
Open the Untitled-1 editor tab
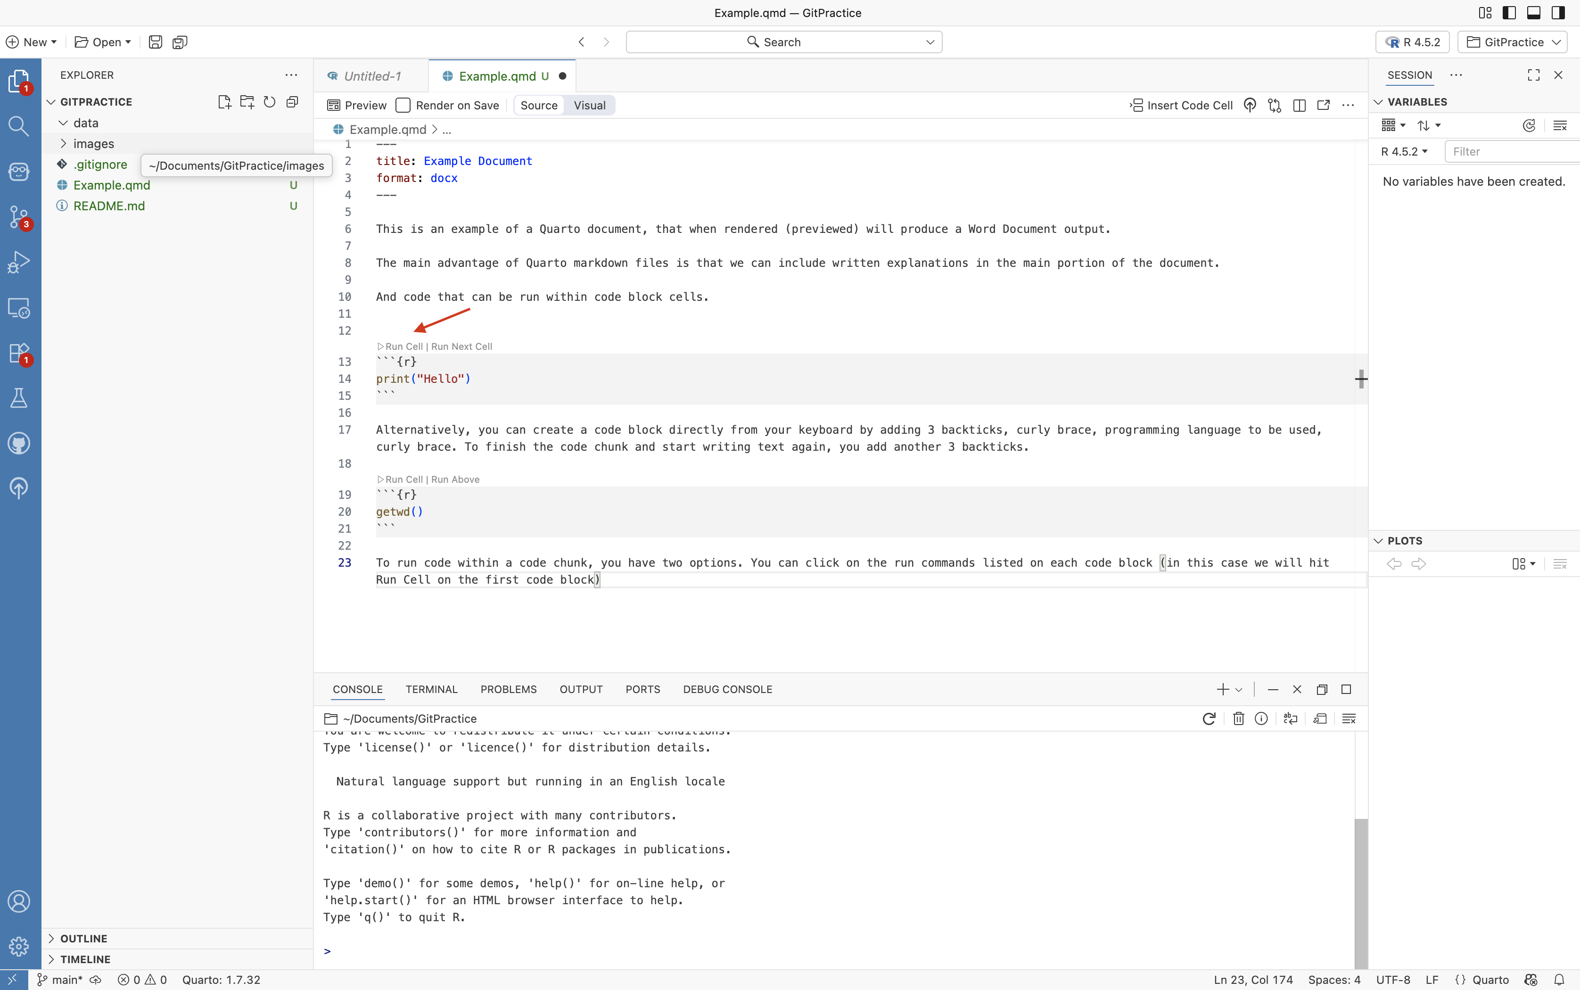coord(372,76)
